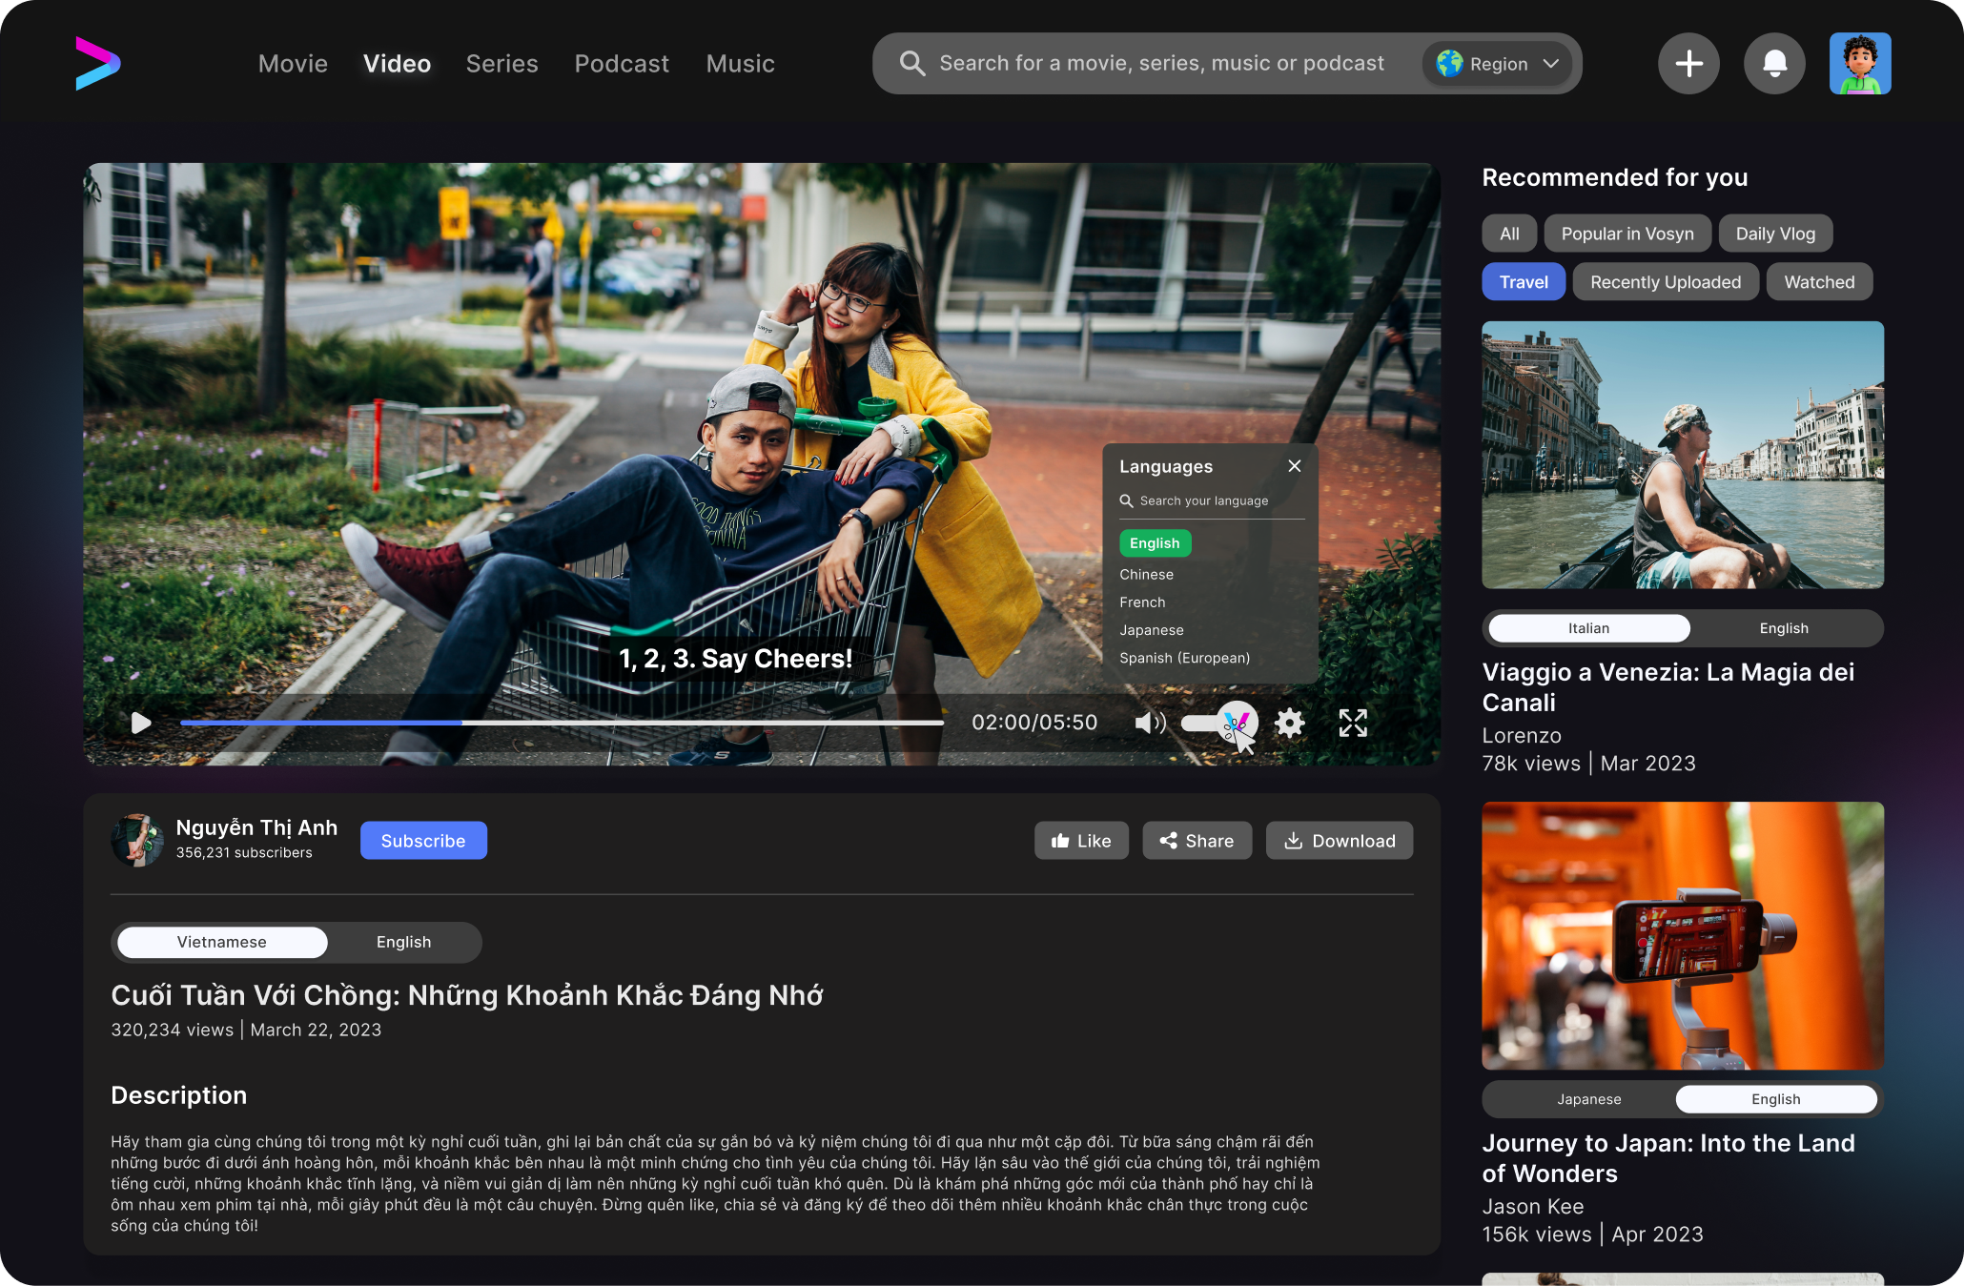Image resolution: width=1964 pixels, height=1286 pixels.
Task: Mute the video volume speaker icon
Action: (x=1150, y=723)
